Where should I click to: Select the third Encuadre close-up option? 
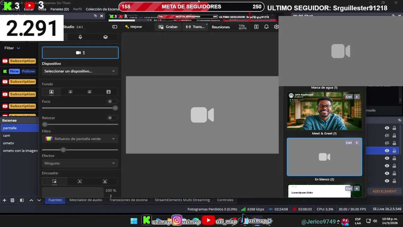point(105,181)
